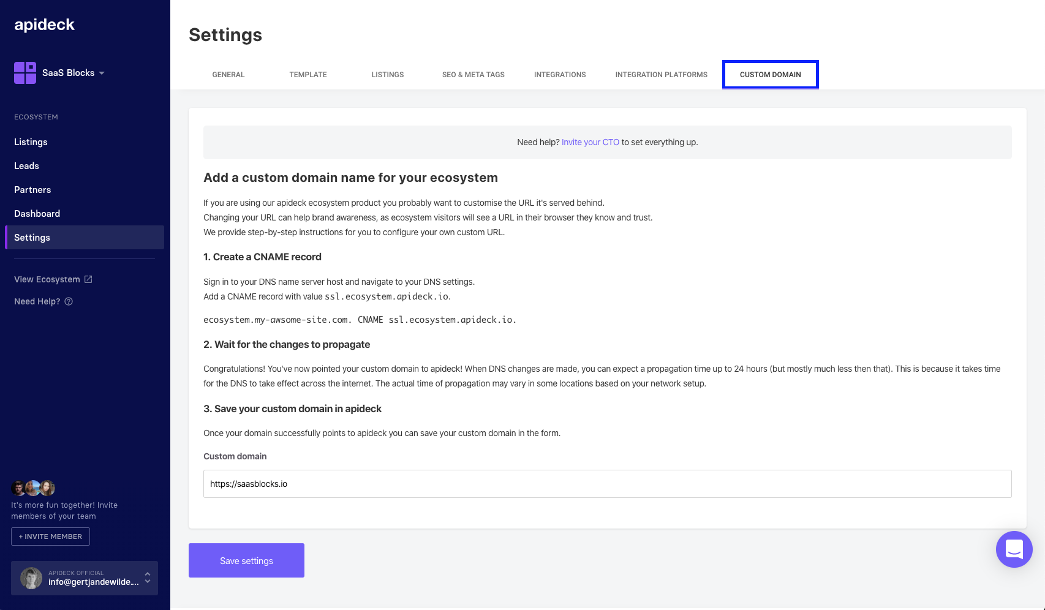Click the Custom domain input field
This screenshot has width=1045, height=610.
608,484
